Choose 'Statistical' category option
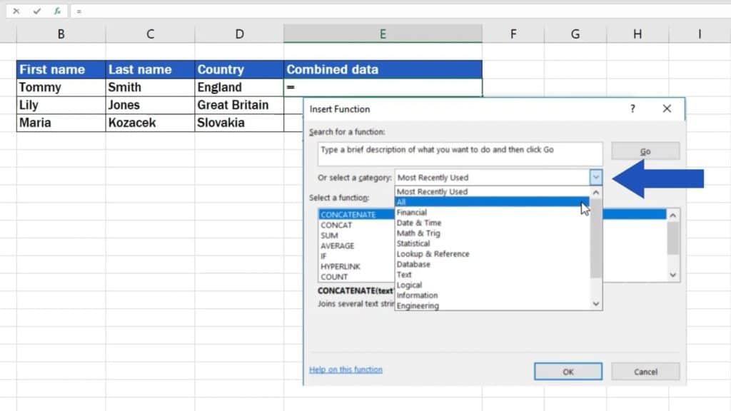Viewport: 731px width, 411px height. click(492, 243)
